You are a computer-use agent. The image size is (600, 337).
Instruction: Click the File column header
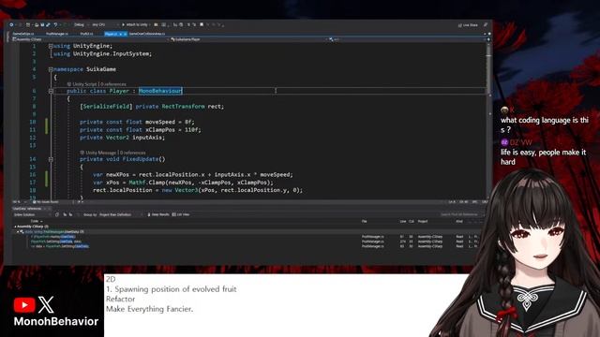[x=365, y=221]
